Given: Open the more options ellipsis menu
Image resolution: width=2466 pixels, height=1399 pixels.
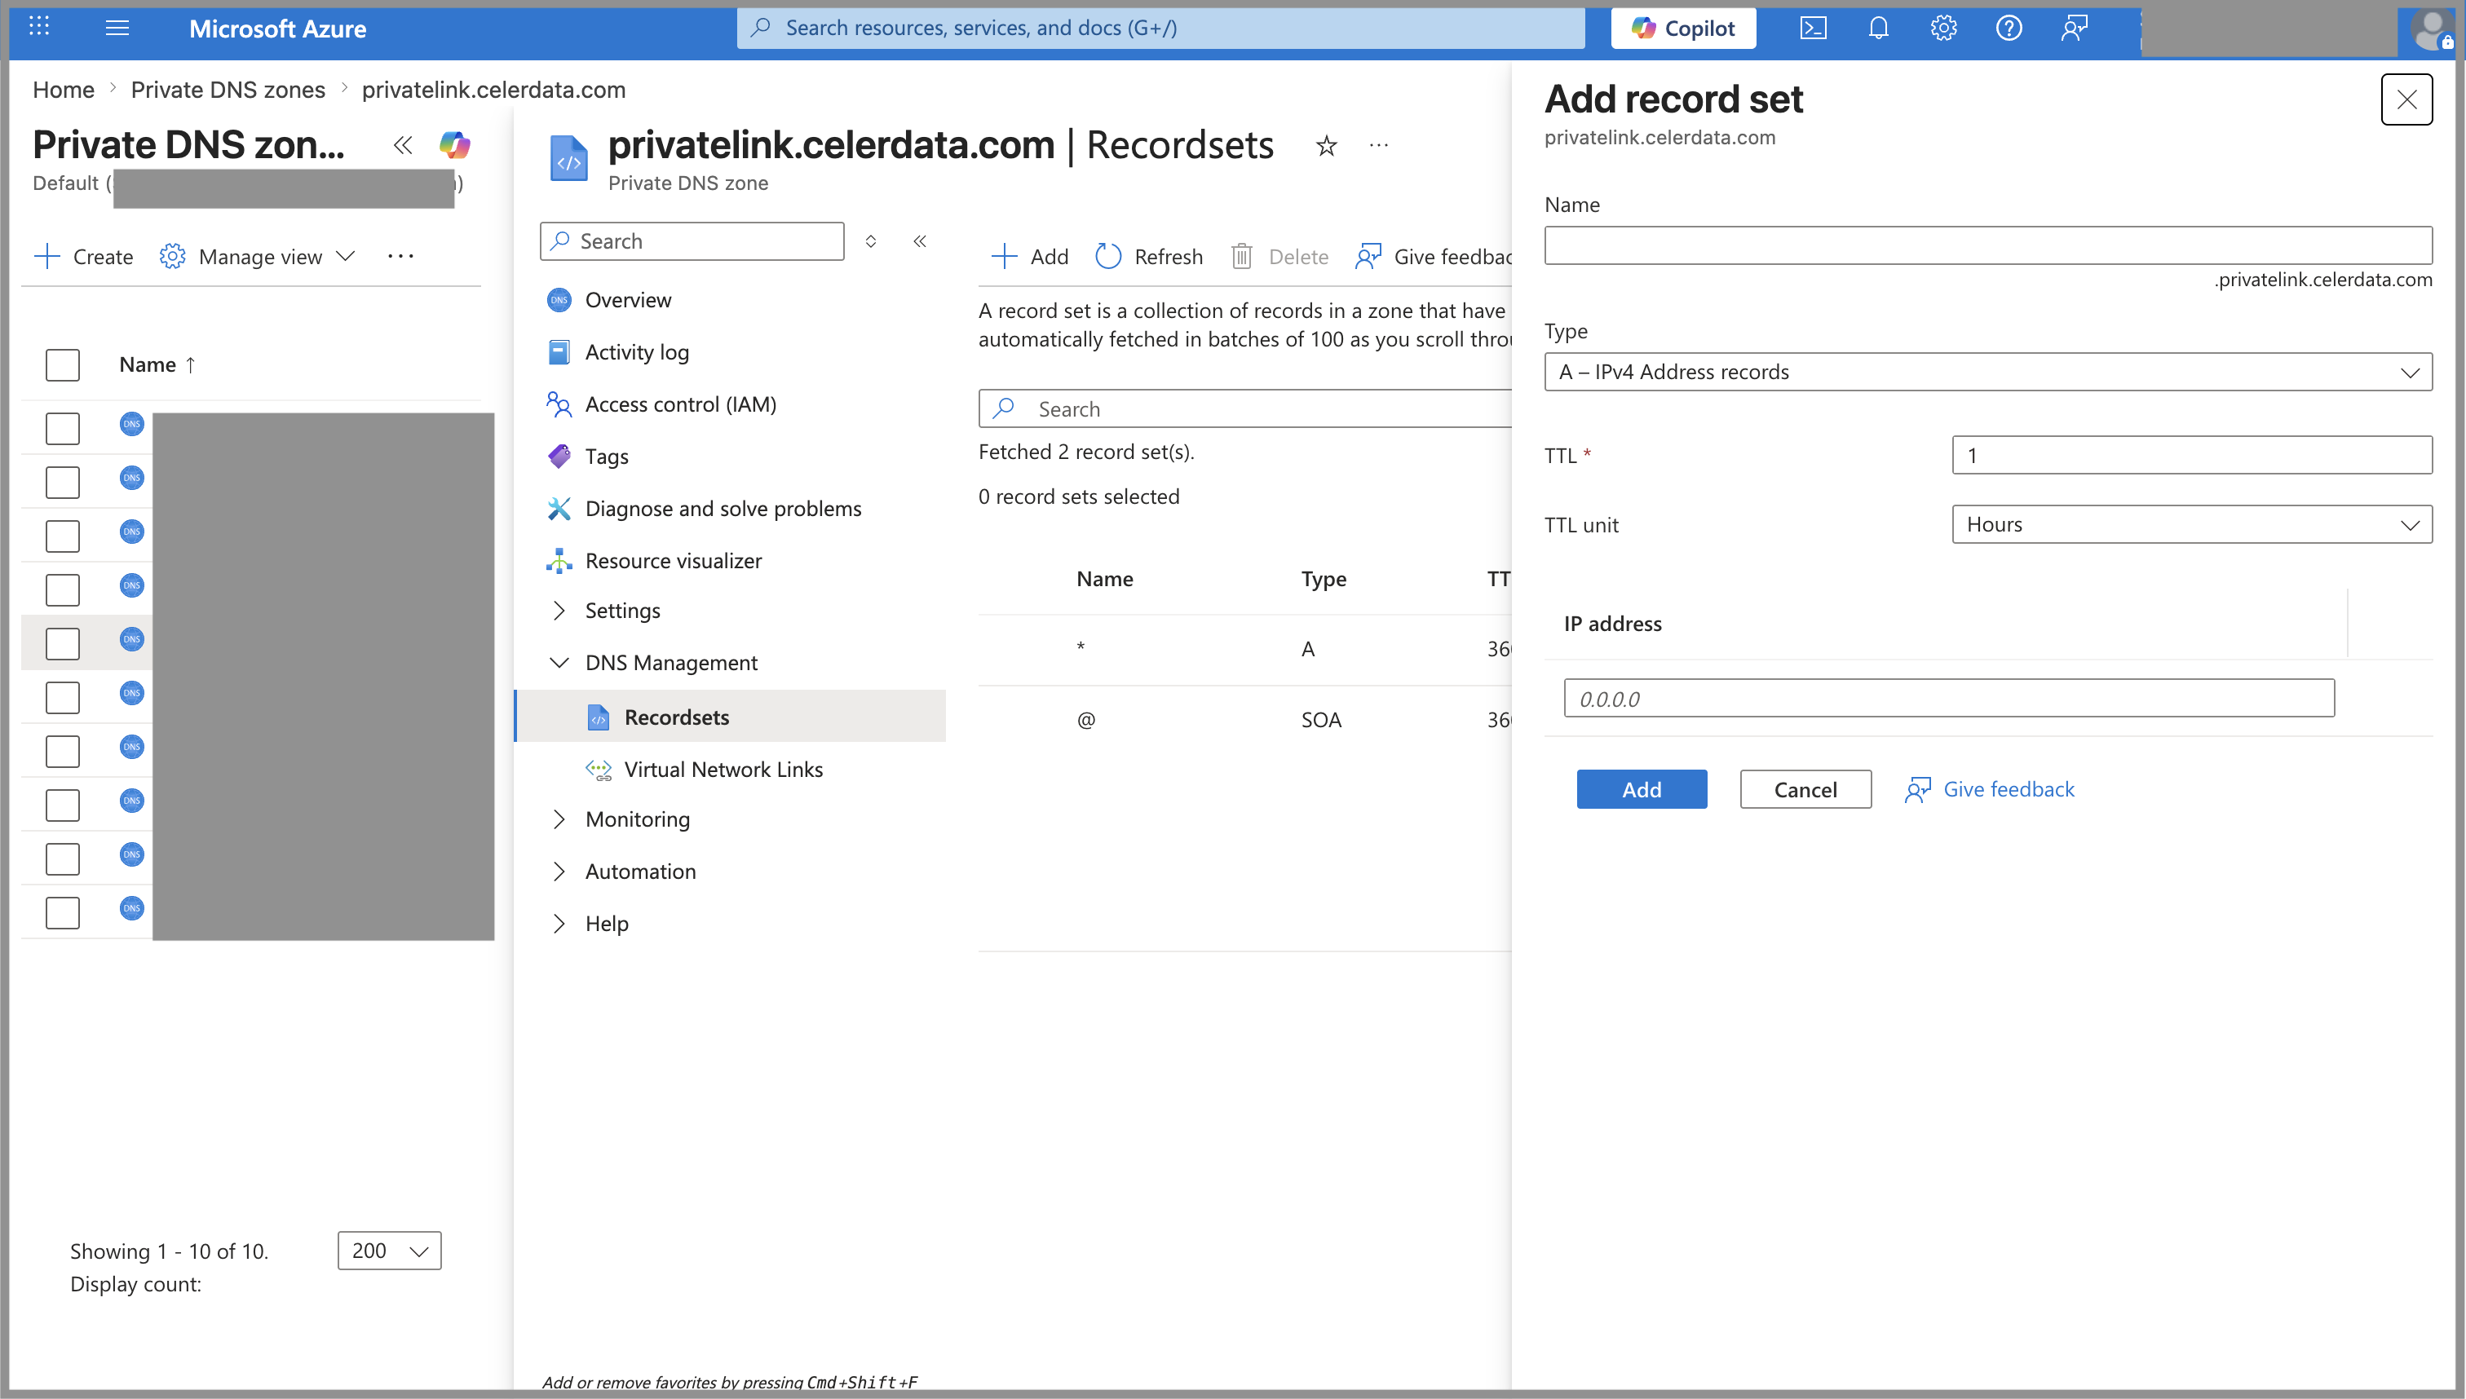Looking at the screenshot, I should coord(400,256).
